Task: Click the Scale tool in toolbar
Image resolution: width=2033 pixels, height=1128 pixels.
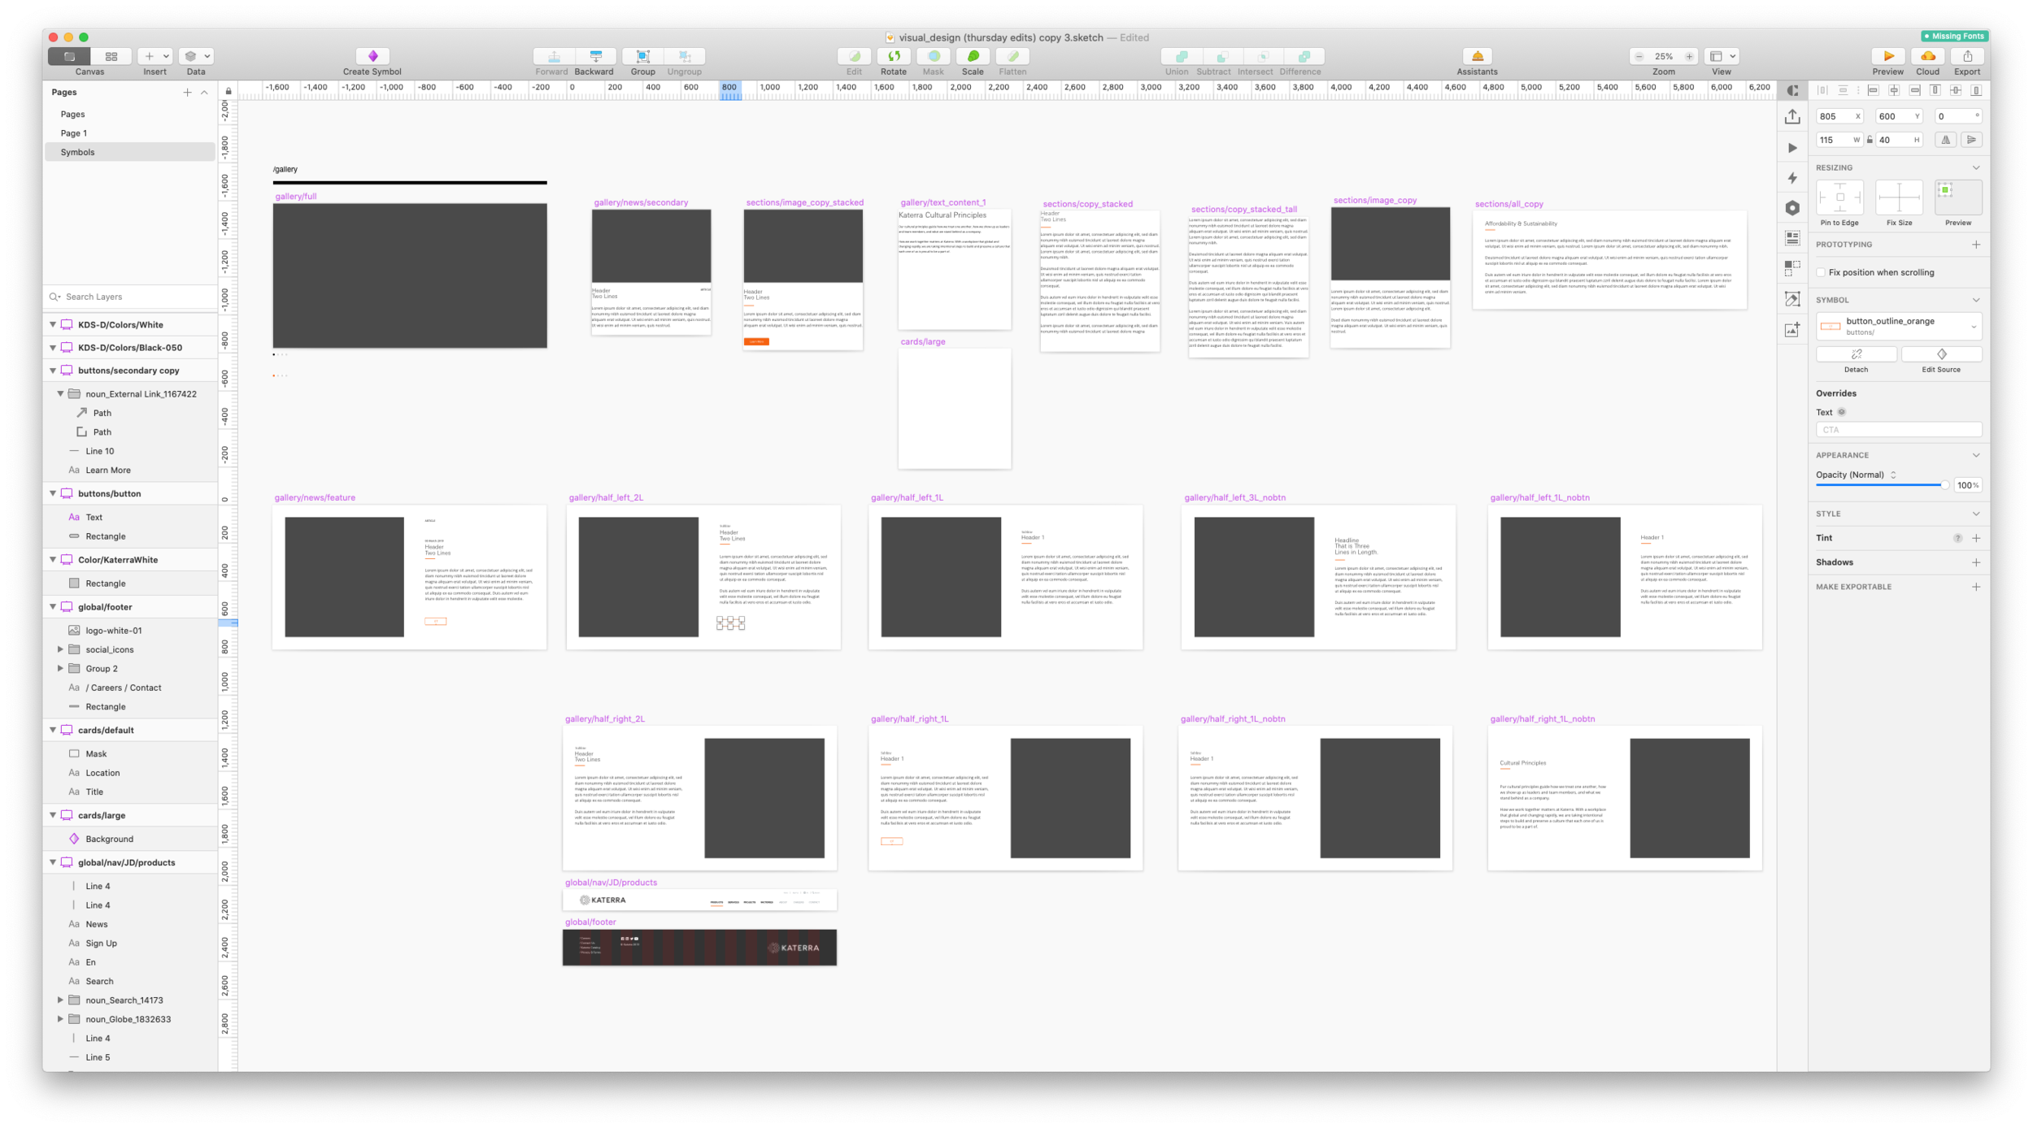Action: pyautogui.click(x=973, y=56)
